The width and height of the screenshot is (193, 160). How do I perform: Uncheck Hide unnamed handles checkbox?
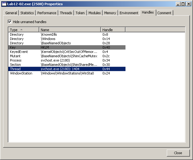10,22
